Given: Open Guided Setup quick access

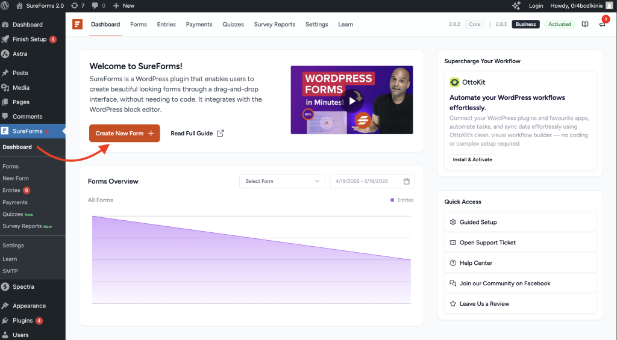Looking at the screenshot, I should pyautogui.click(x=520, y=222).
